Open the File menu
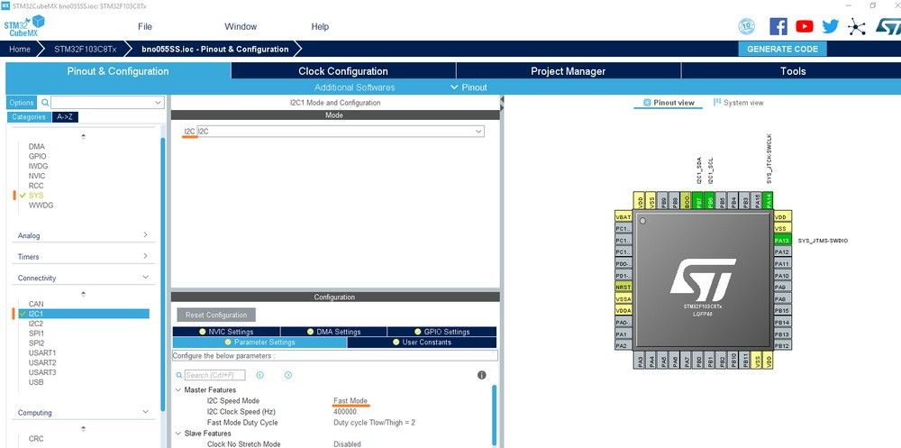 (145, 26)
